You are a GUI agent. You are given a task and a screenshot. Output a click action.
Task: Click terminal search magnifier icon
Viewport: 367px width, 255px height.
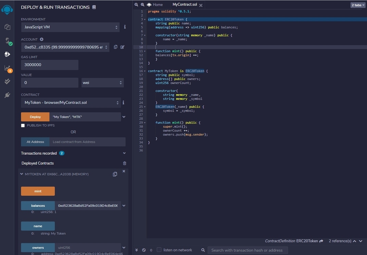[x=203, y=250]
